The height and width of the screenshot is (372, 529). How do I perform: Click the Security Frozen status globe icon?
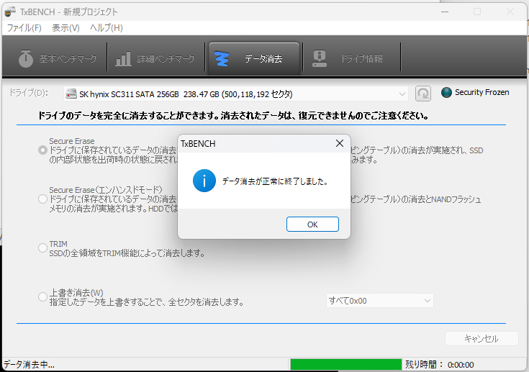[446, 93]
